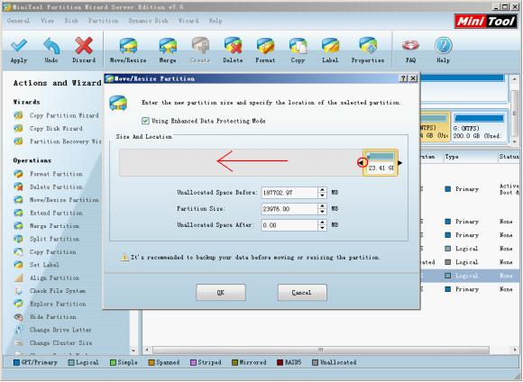Viewport: 523px width, 382px height.
Task: Increase Partition Size value
Action: click(x=322, y=206)
